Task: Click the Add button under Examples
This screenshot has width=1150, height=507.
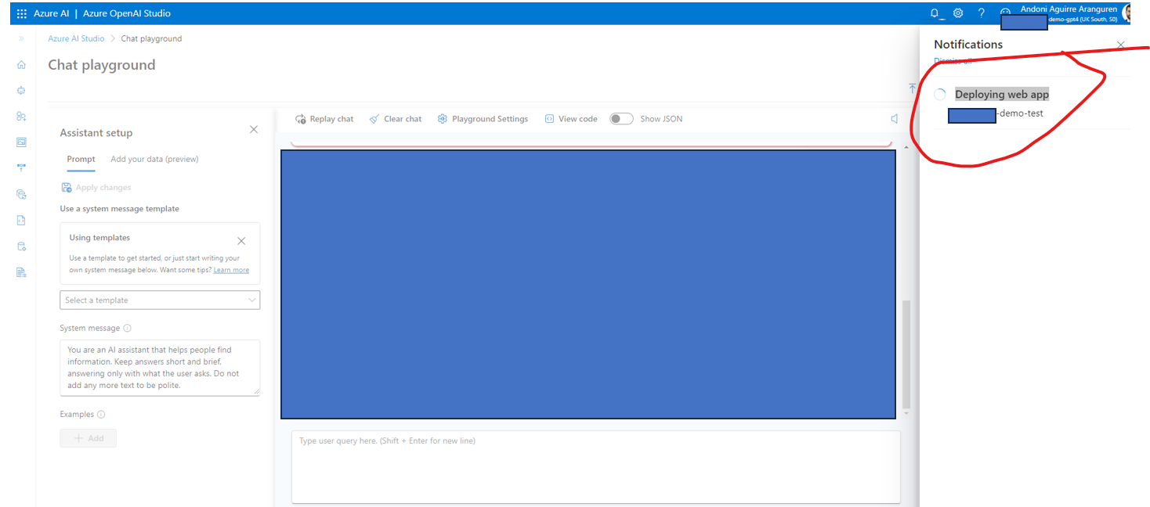Action: [88, 438]
